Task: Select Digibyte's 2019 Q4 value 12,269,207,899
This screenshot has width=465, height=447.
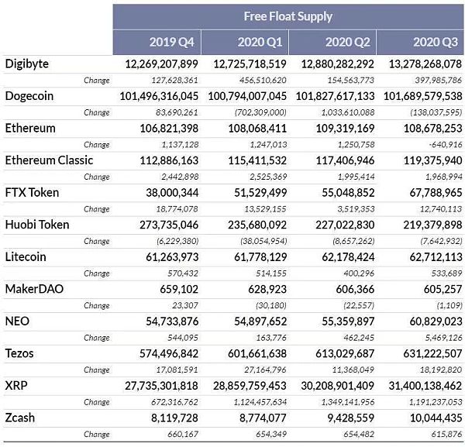Action: pos(161,64)
